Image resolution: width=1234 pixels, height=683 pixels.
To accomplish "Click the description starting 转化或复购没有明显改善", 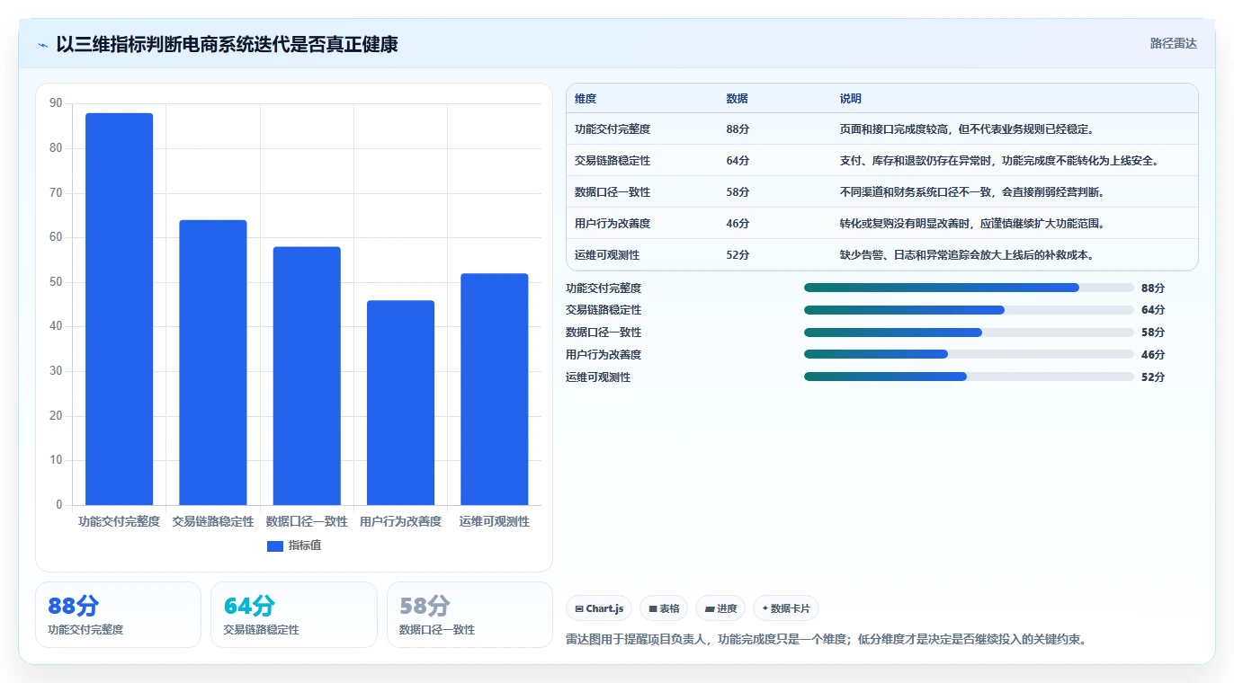I will tap(973, 224).
